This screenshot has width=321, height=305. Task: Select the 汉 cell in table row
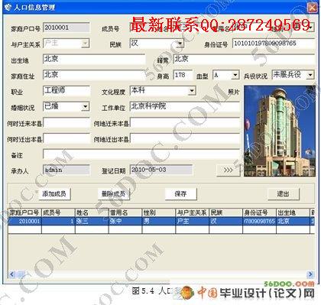[226, 221]
